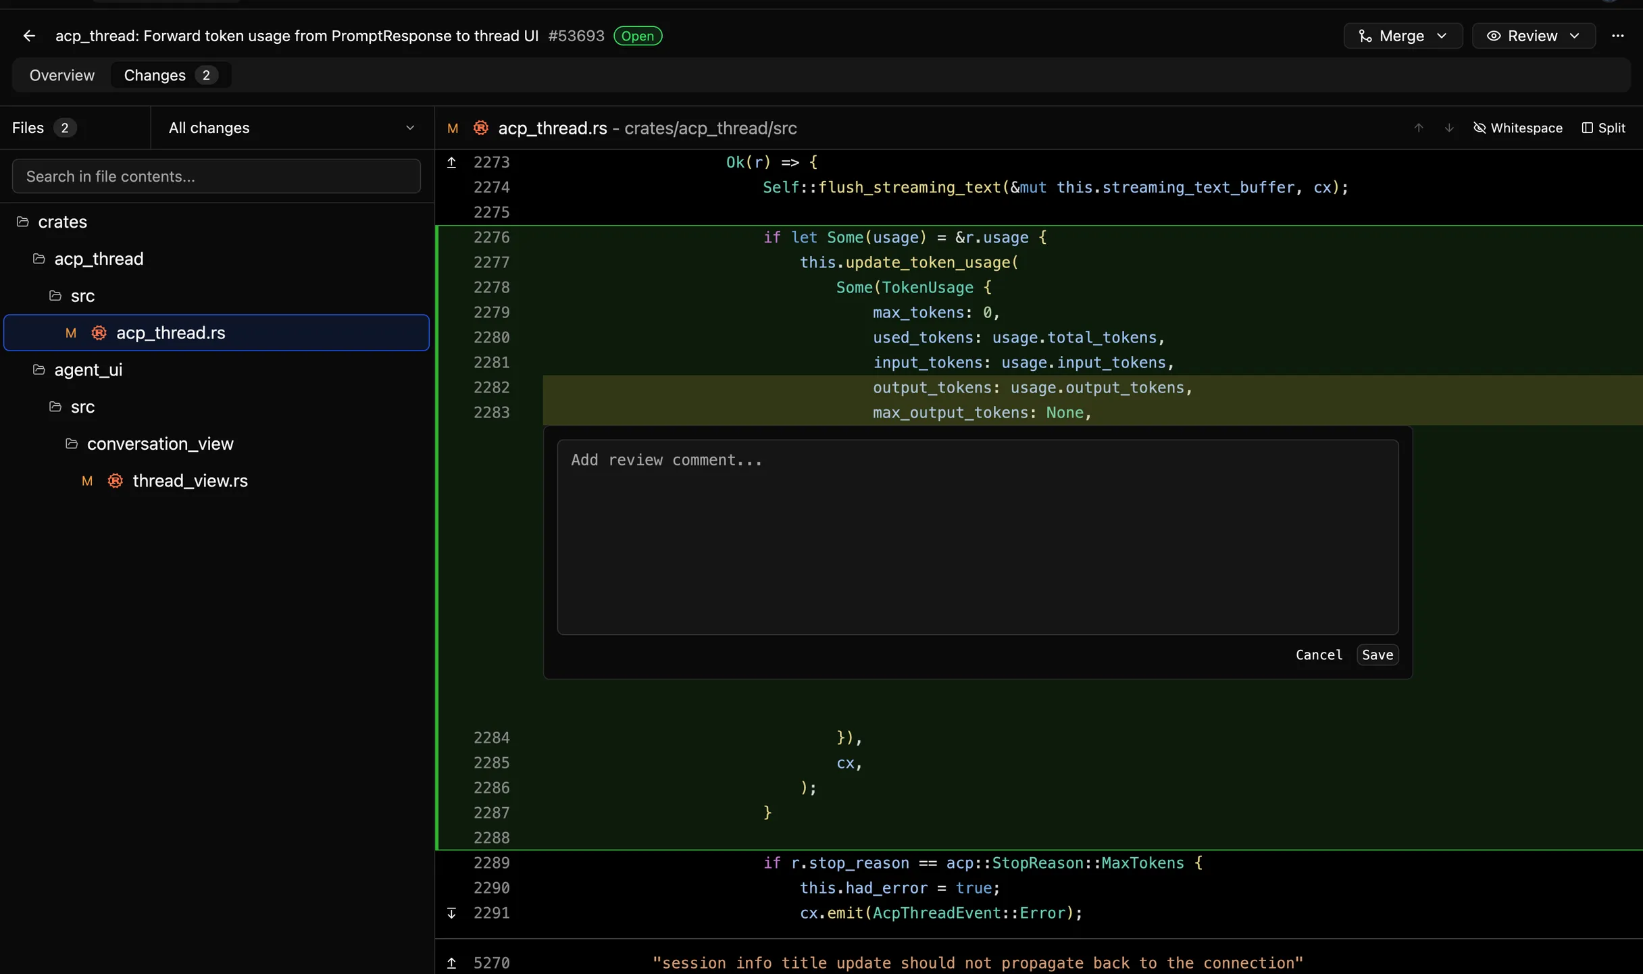Click in the Add review comment box

tap(978, 537)
